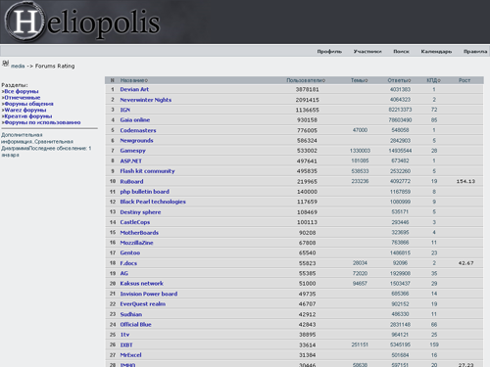Sort by Ответы column header
The height and width of the screenshot is (367, 490).
click(x=399, y=80)
